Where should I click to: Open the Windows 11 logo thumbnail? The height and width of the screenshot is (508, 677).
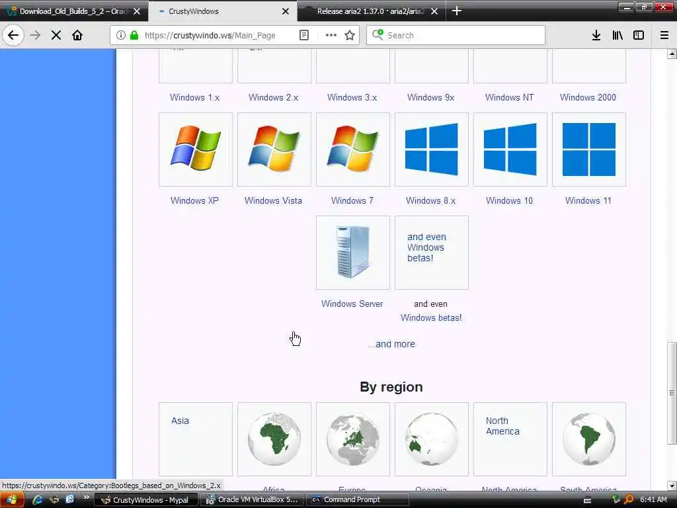coord(589,149)
